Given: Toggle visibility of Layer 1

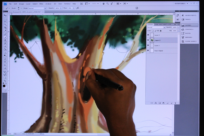Looking at the screenshot, I should click(x=148, y=45).
